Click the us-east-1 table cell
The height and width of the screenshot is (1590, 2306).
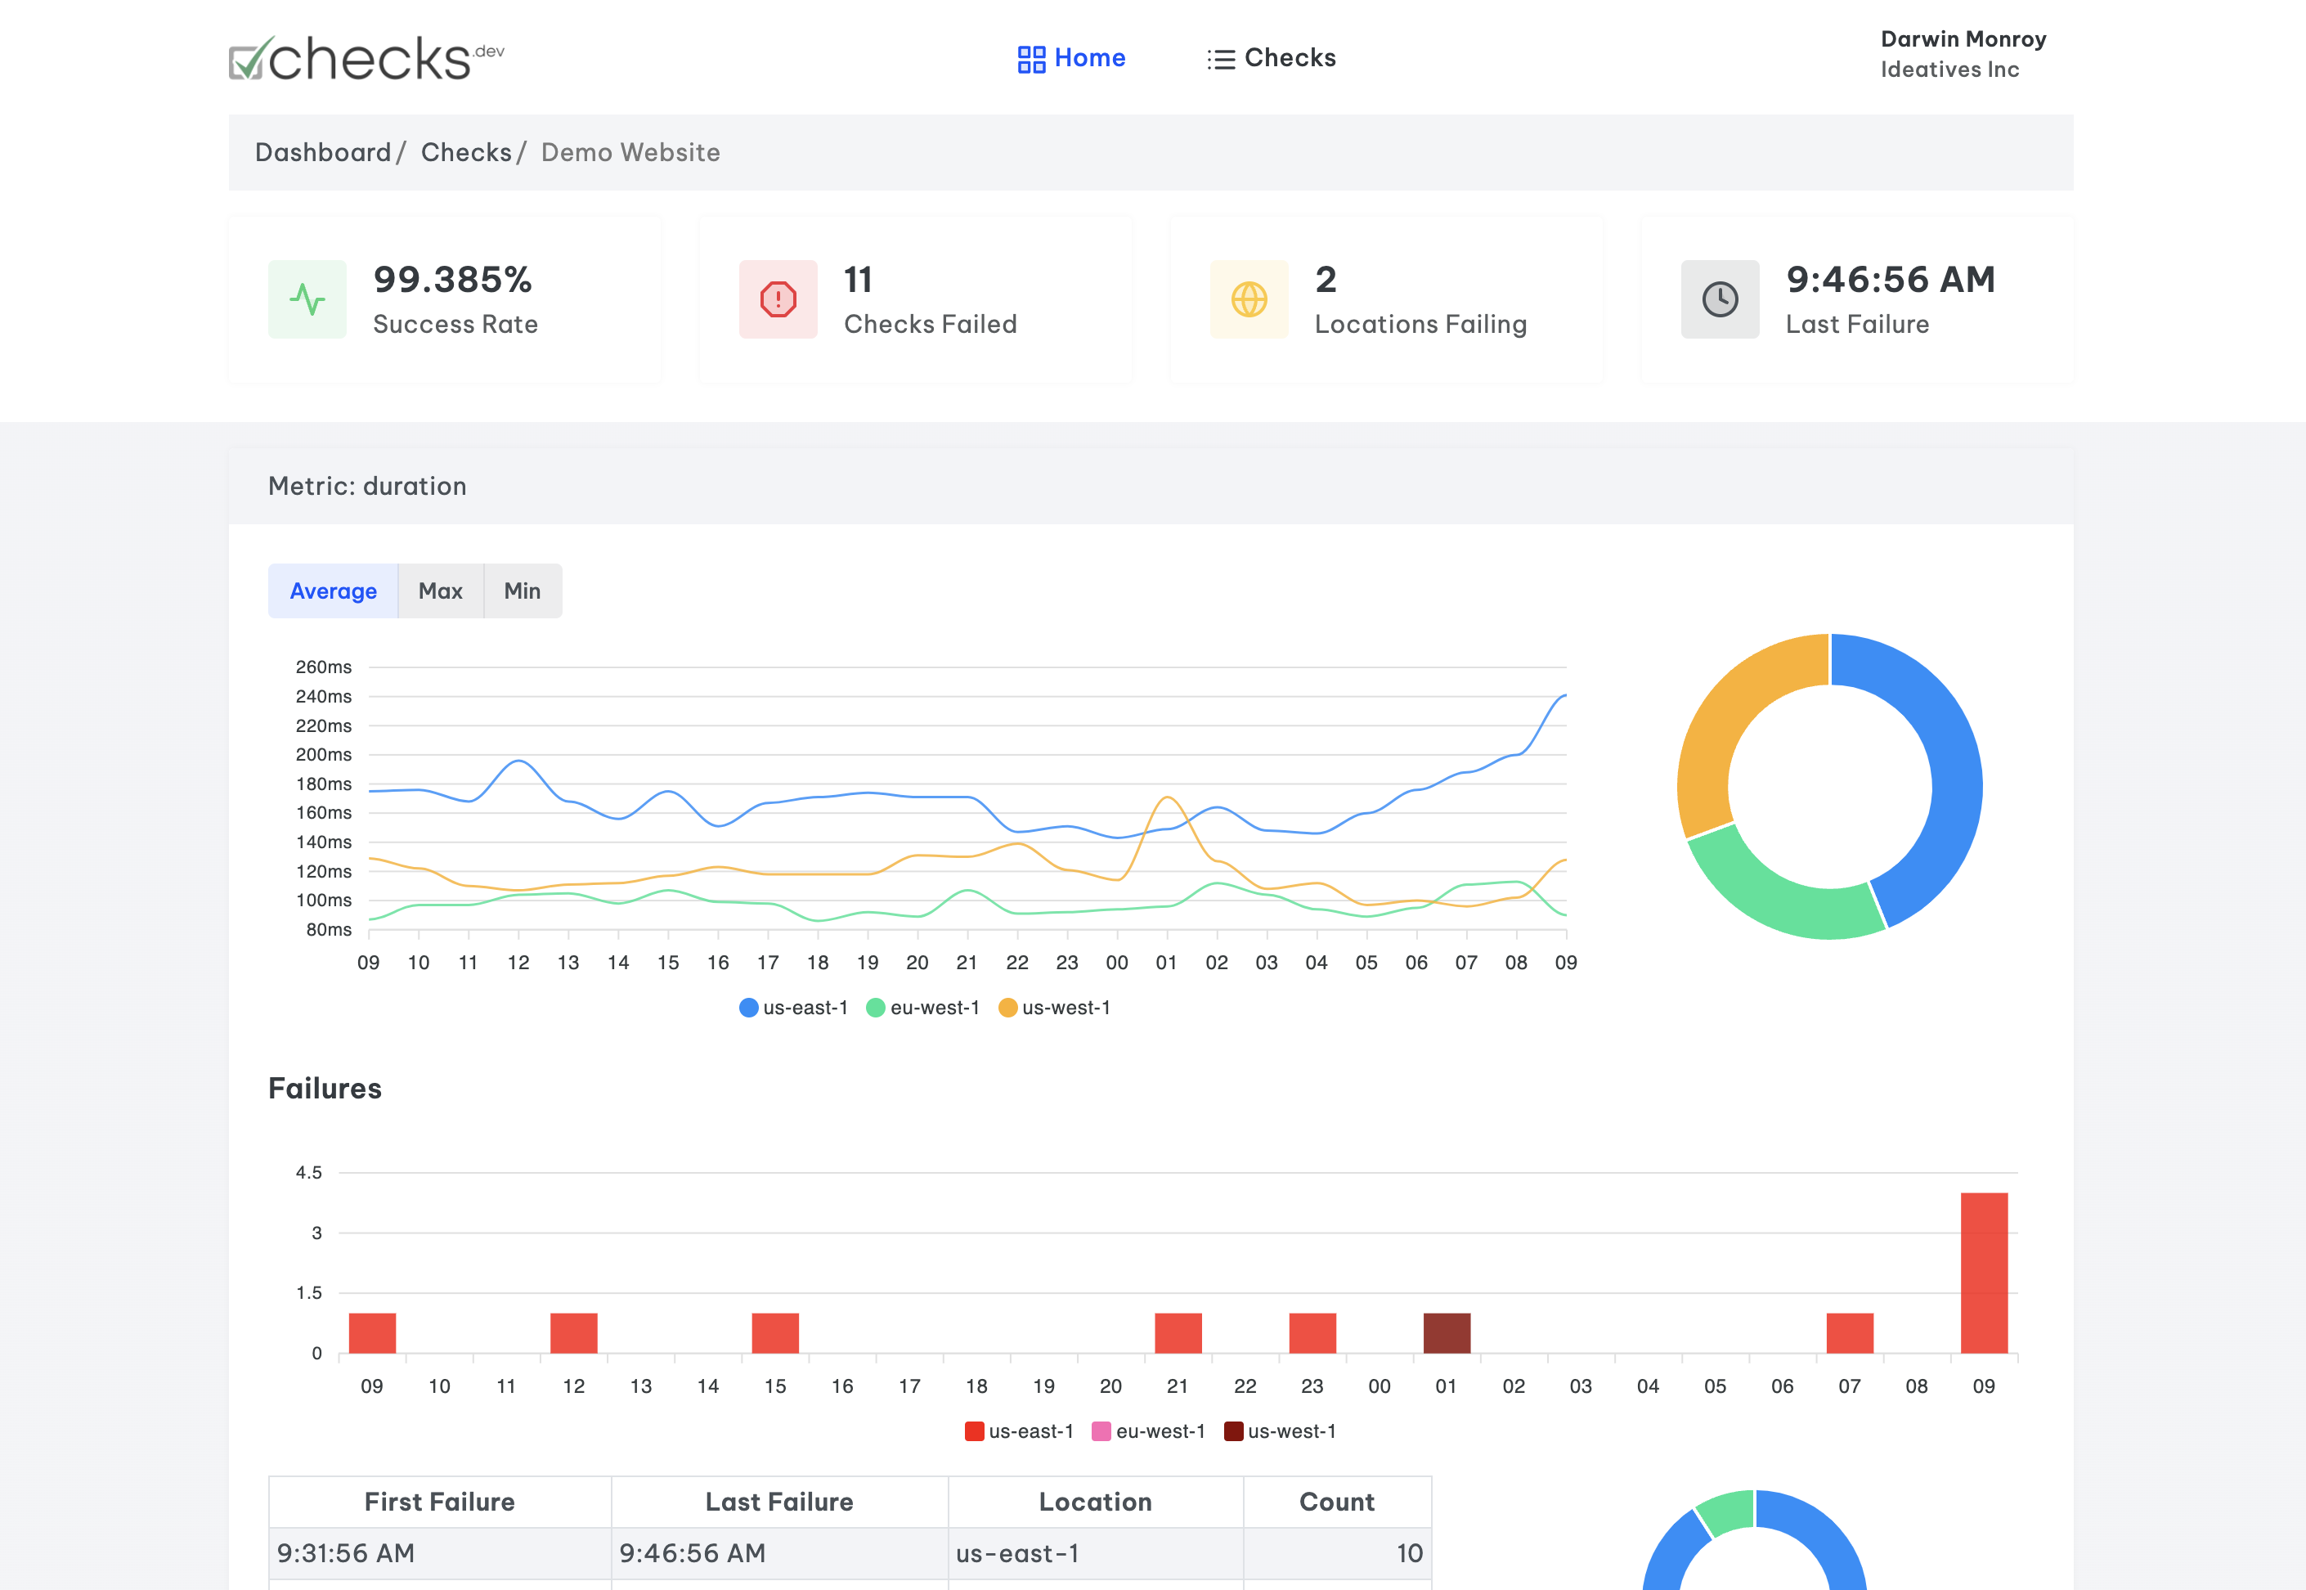[1096, 1553]
